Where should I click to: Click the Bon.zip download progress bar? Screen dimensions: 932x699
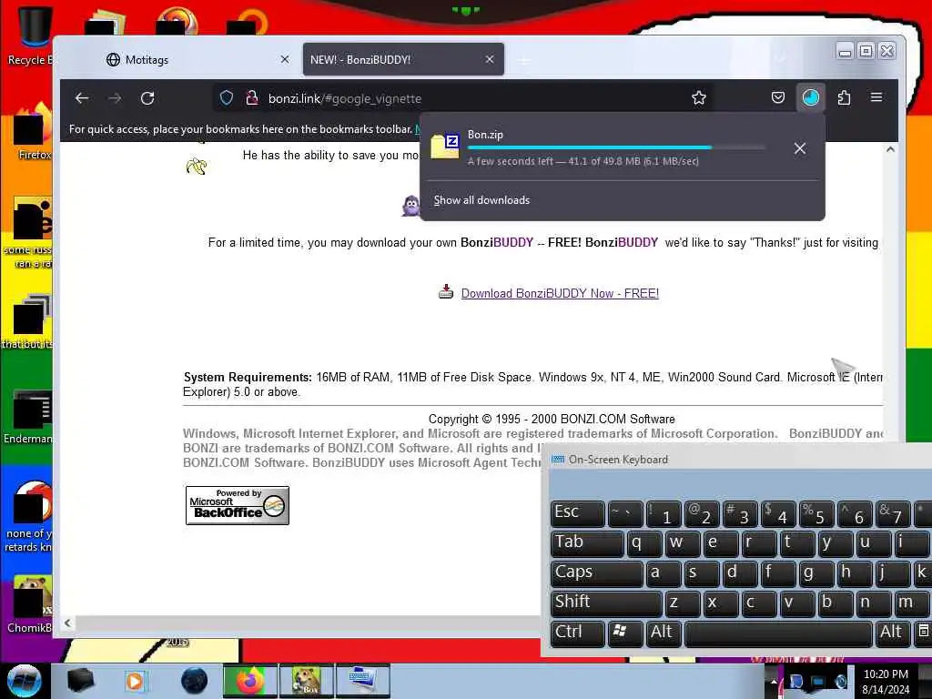coord(616,147)
